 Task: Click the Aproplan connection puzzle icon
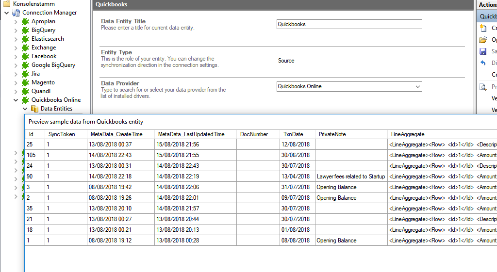[x=25, y=21]
